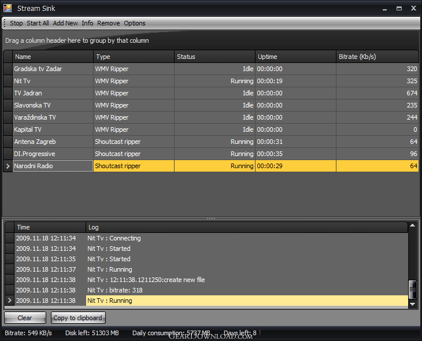
Task: Click Running status of Nit Tv
Action: tap(215, 81)
